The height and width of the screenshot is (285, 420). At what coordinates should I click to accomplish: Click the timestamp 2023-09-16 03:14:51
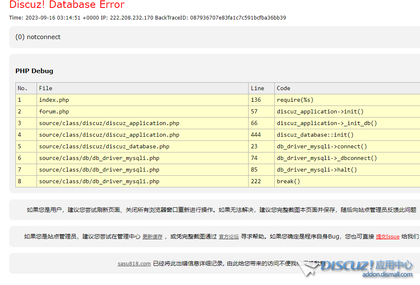pos(53,18)
